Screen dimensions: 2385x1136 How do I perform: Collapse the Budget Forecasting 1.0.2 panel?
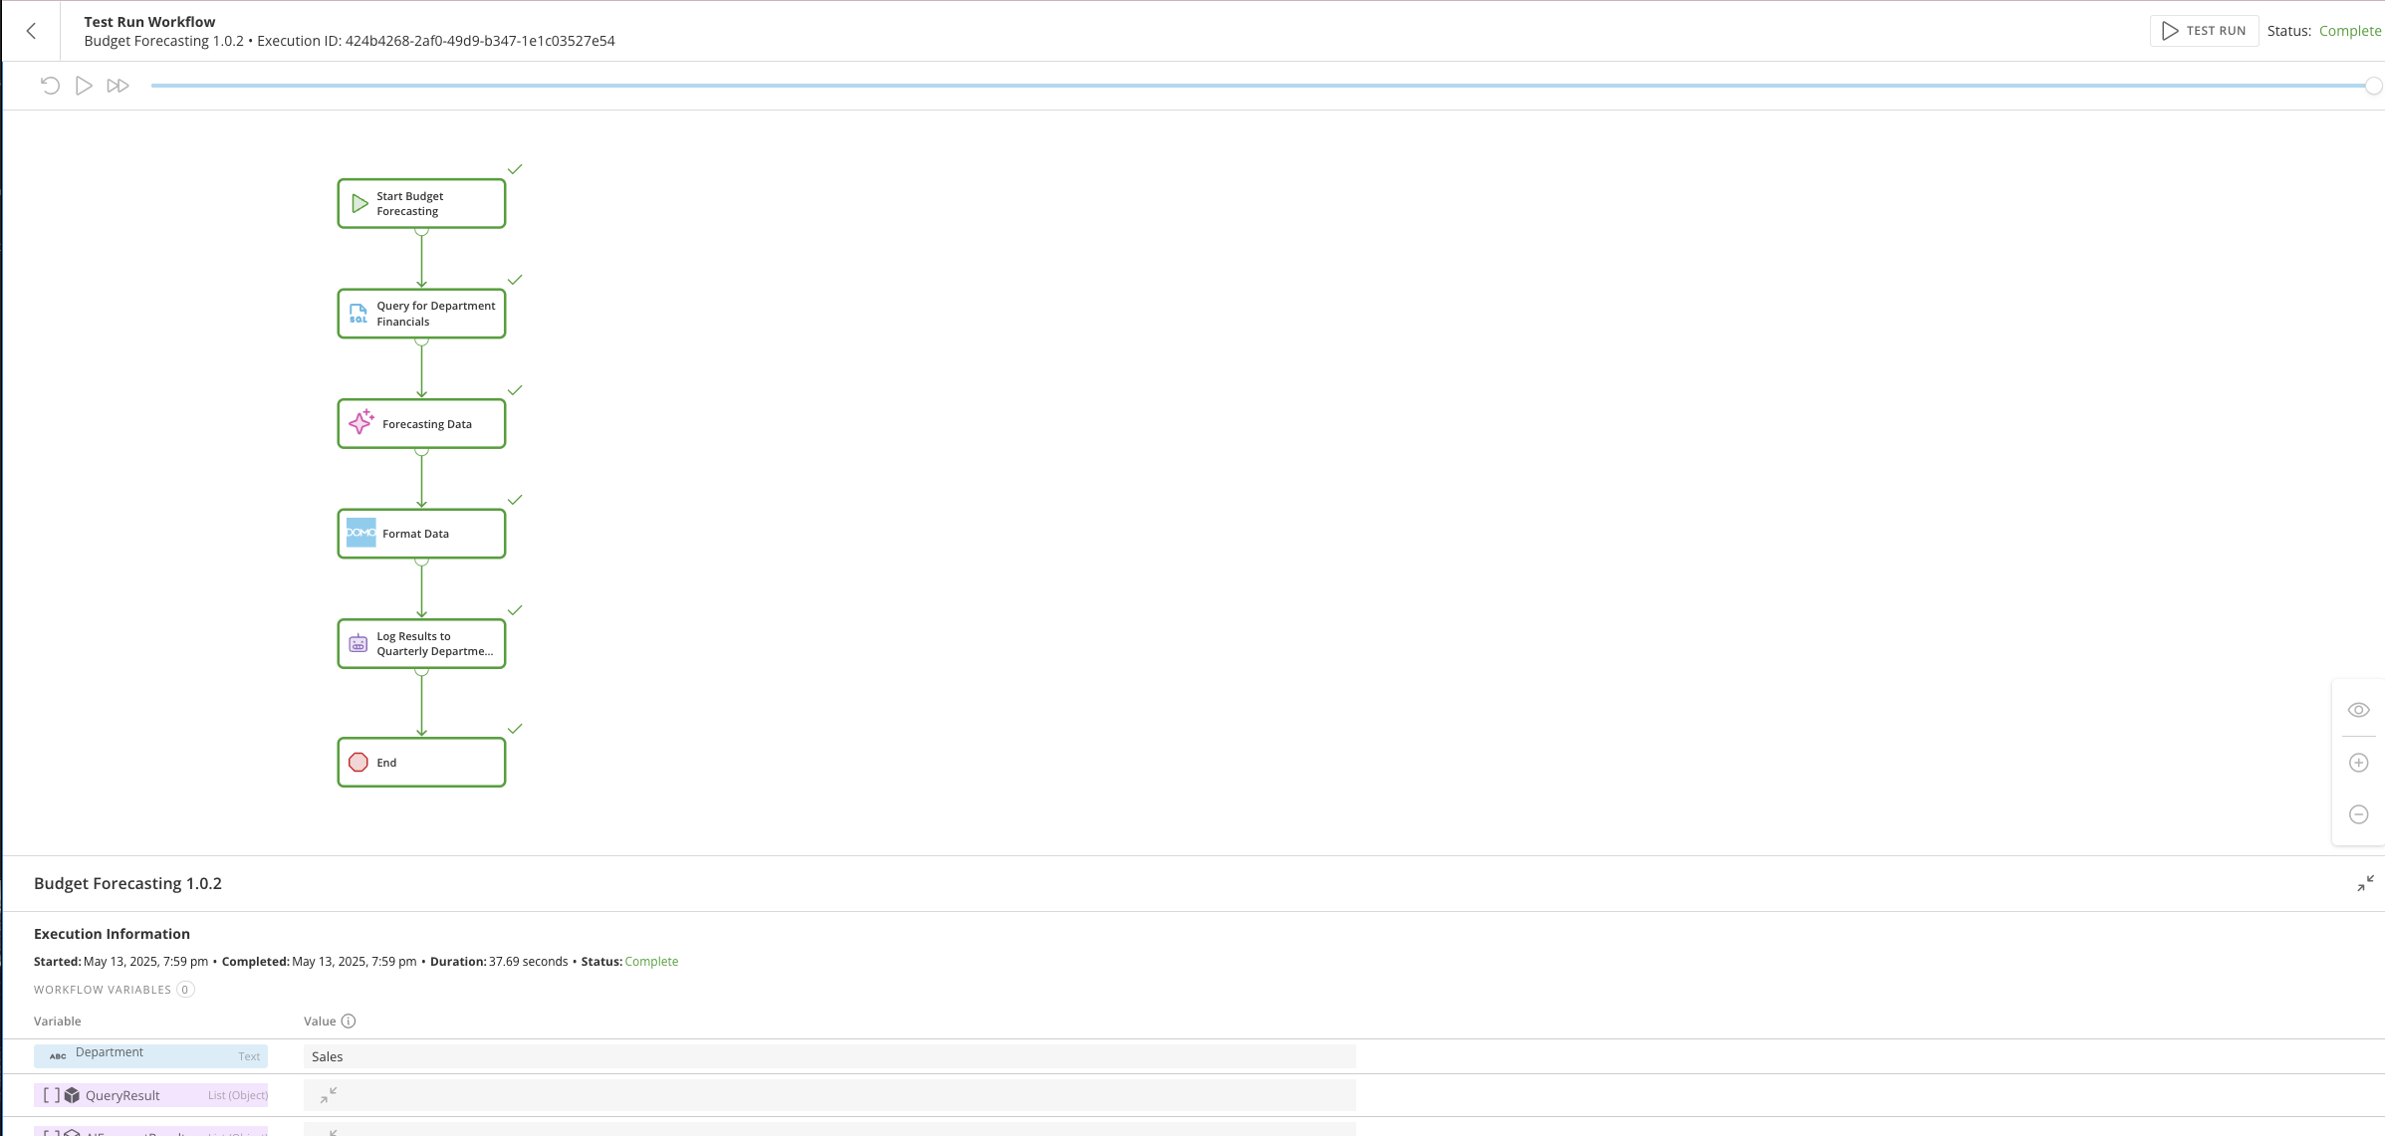tap(2364, 883)
